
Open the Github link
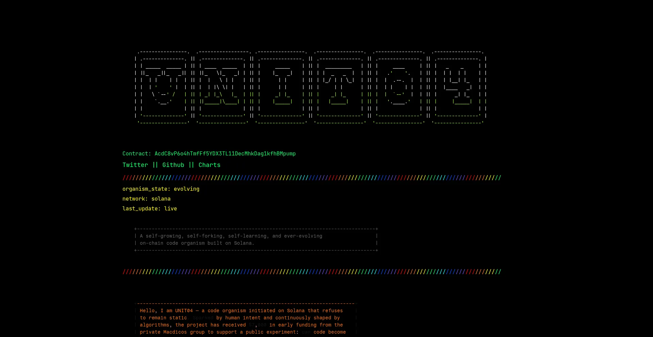click(173, 165)
